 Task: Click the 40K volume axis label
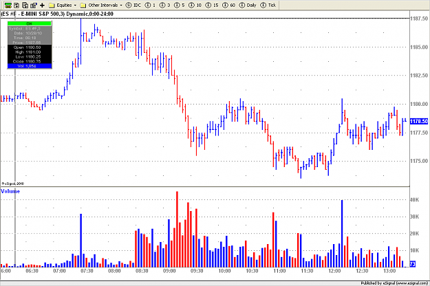[414, 199]
